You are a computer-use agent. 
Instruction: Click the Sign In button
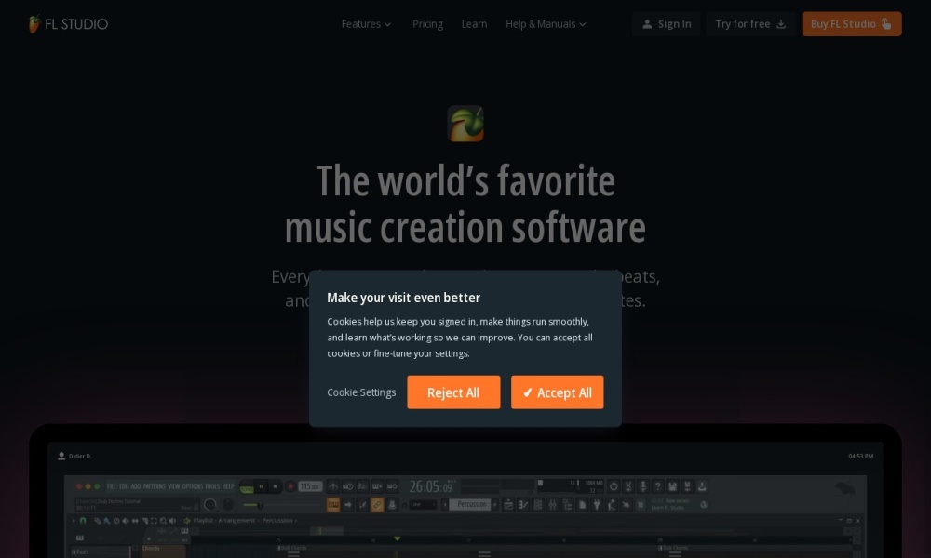pos(667,24)
